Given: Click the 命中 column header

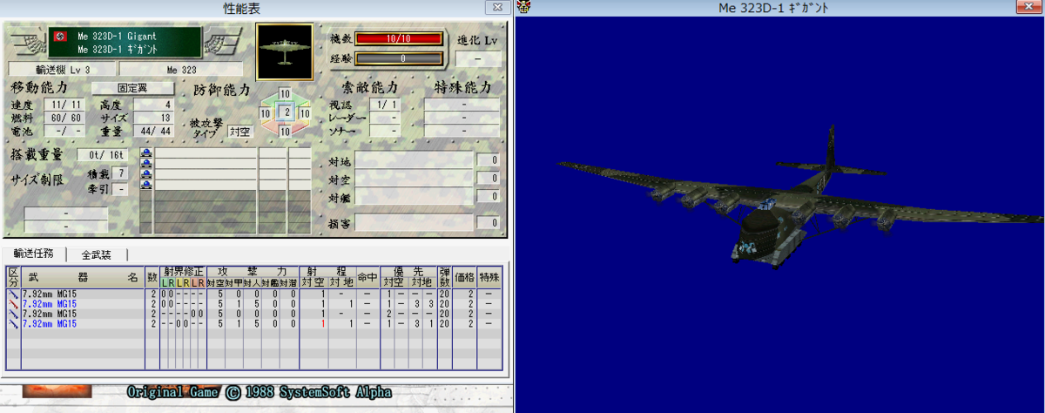Looking at the screenshot, I should [x=367, y=277].
